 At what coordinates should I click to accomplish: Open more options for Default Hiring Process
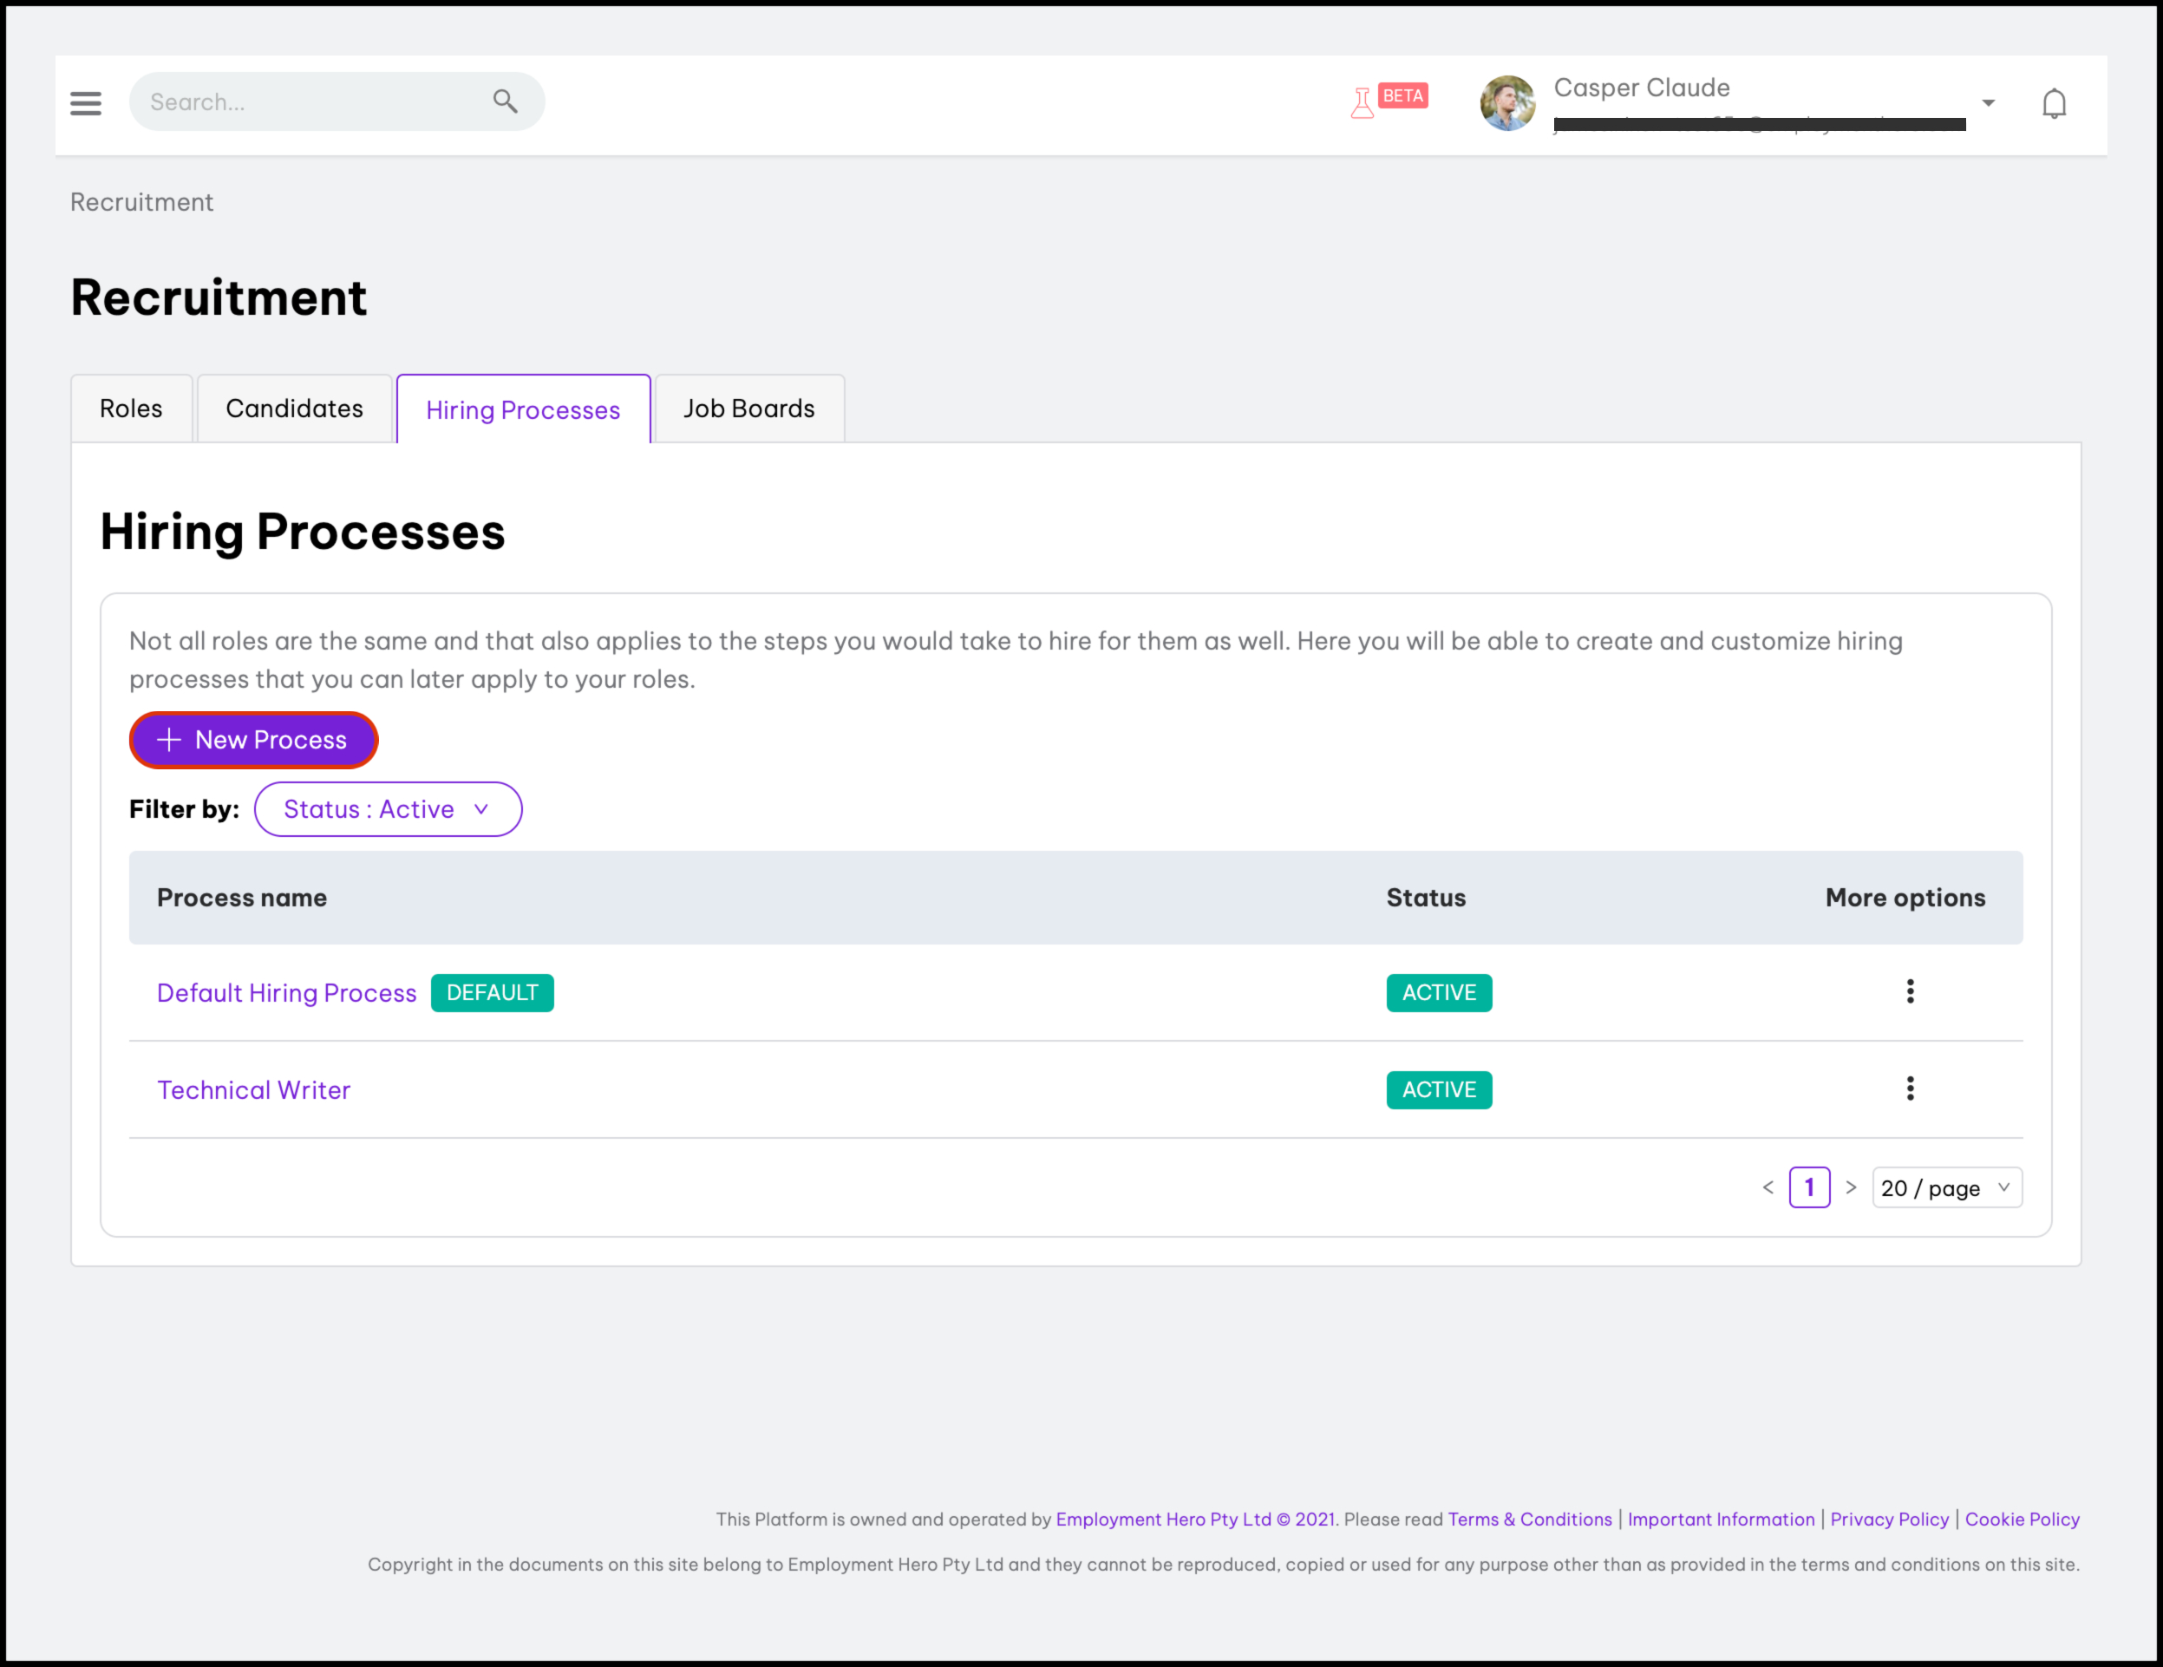(1910, 991)
